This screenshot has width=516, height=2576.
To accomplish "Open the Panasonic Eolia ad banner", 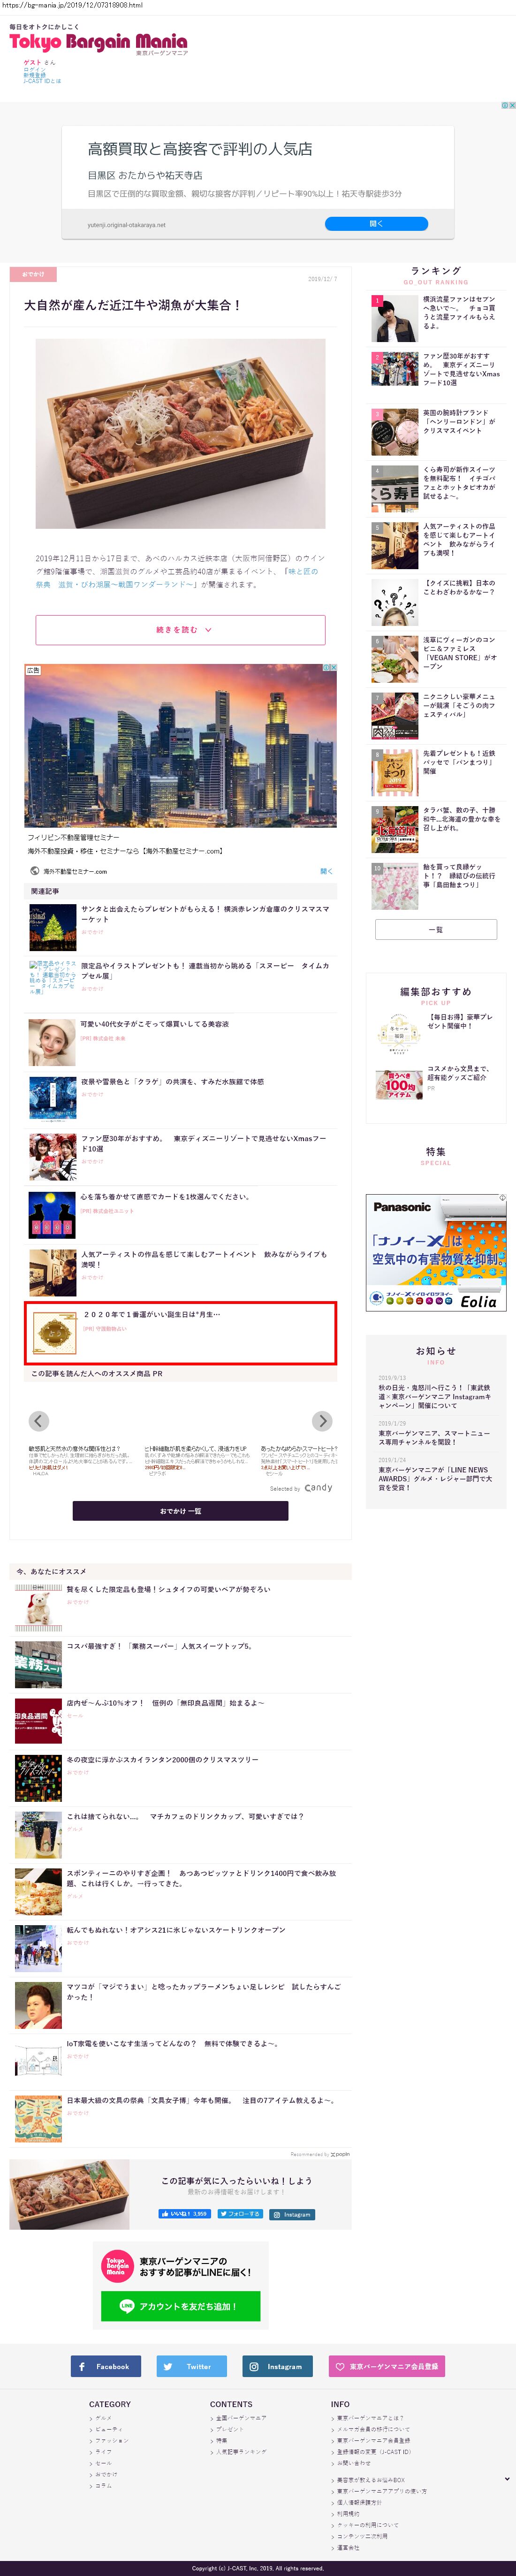I will tap(436, 1253).
